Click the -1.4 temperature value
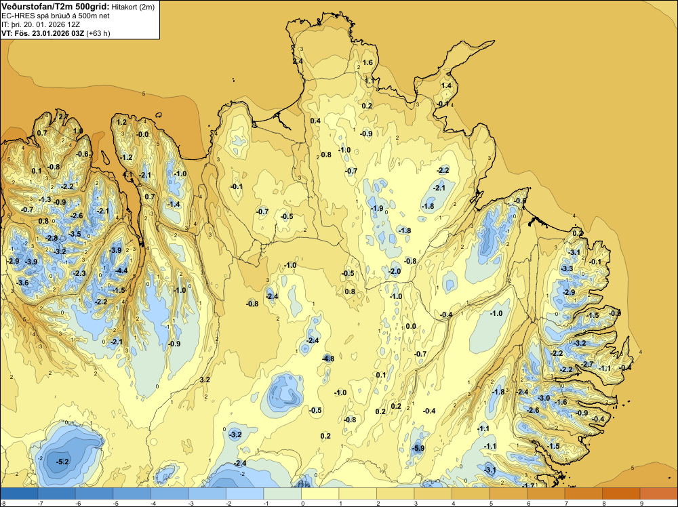Image resolution: width=678 pixels, height=507 pixels. (174, 205)
